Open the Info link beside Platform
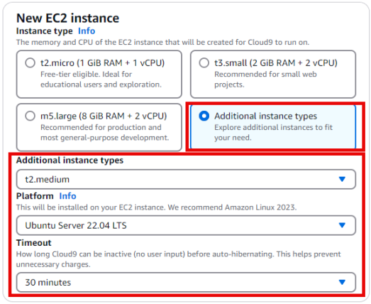The image size is (371, 304). point(67,196)
